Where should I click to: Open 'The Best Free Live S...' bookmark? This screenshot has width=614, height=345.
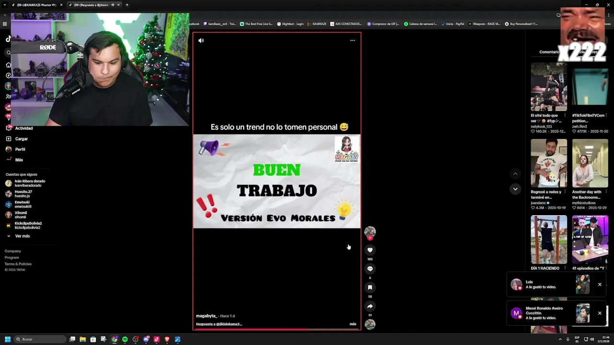click(256, 23)
